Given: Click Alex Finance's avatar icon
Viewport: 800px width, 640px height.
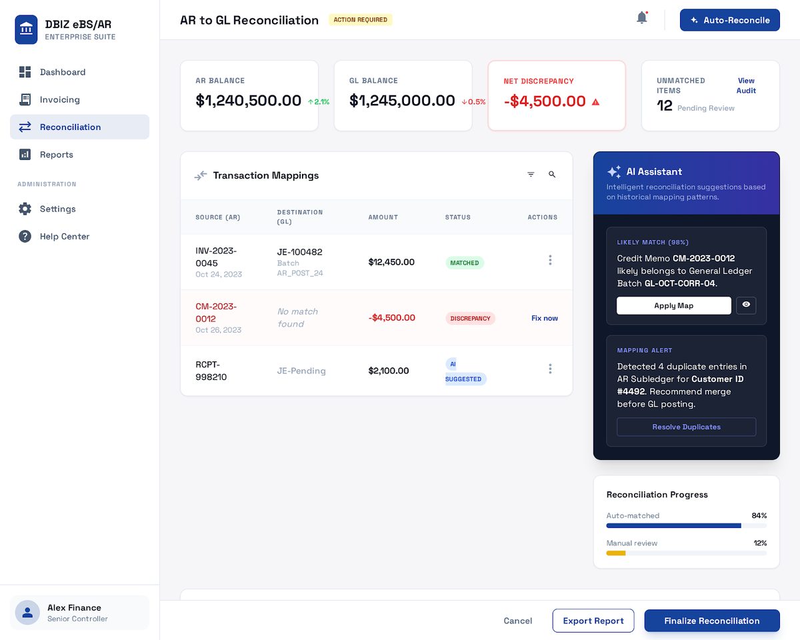Looking at the screenshot, I should [x=27, y=613].
